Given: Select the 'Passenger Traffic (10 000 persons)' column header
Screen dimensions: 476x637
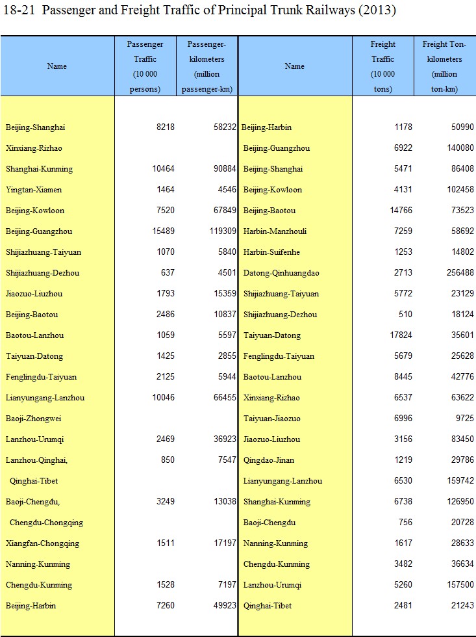Looking at the screenshot, I should coord(145,66).
